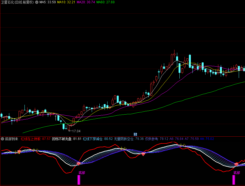Click the leftmost 底部 signal label
This screenshot has height=186, width=245.
pos(82,173)
